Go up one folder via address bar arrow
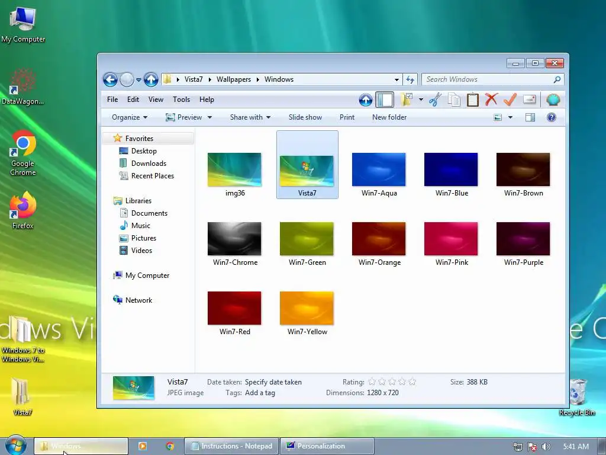The image size is (606, 455). [x=151, y=80]
